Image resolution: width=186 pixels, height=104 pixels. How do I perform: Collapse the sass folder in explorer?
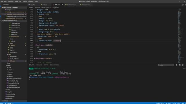pos(10,54)
